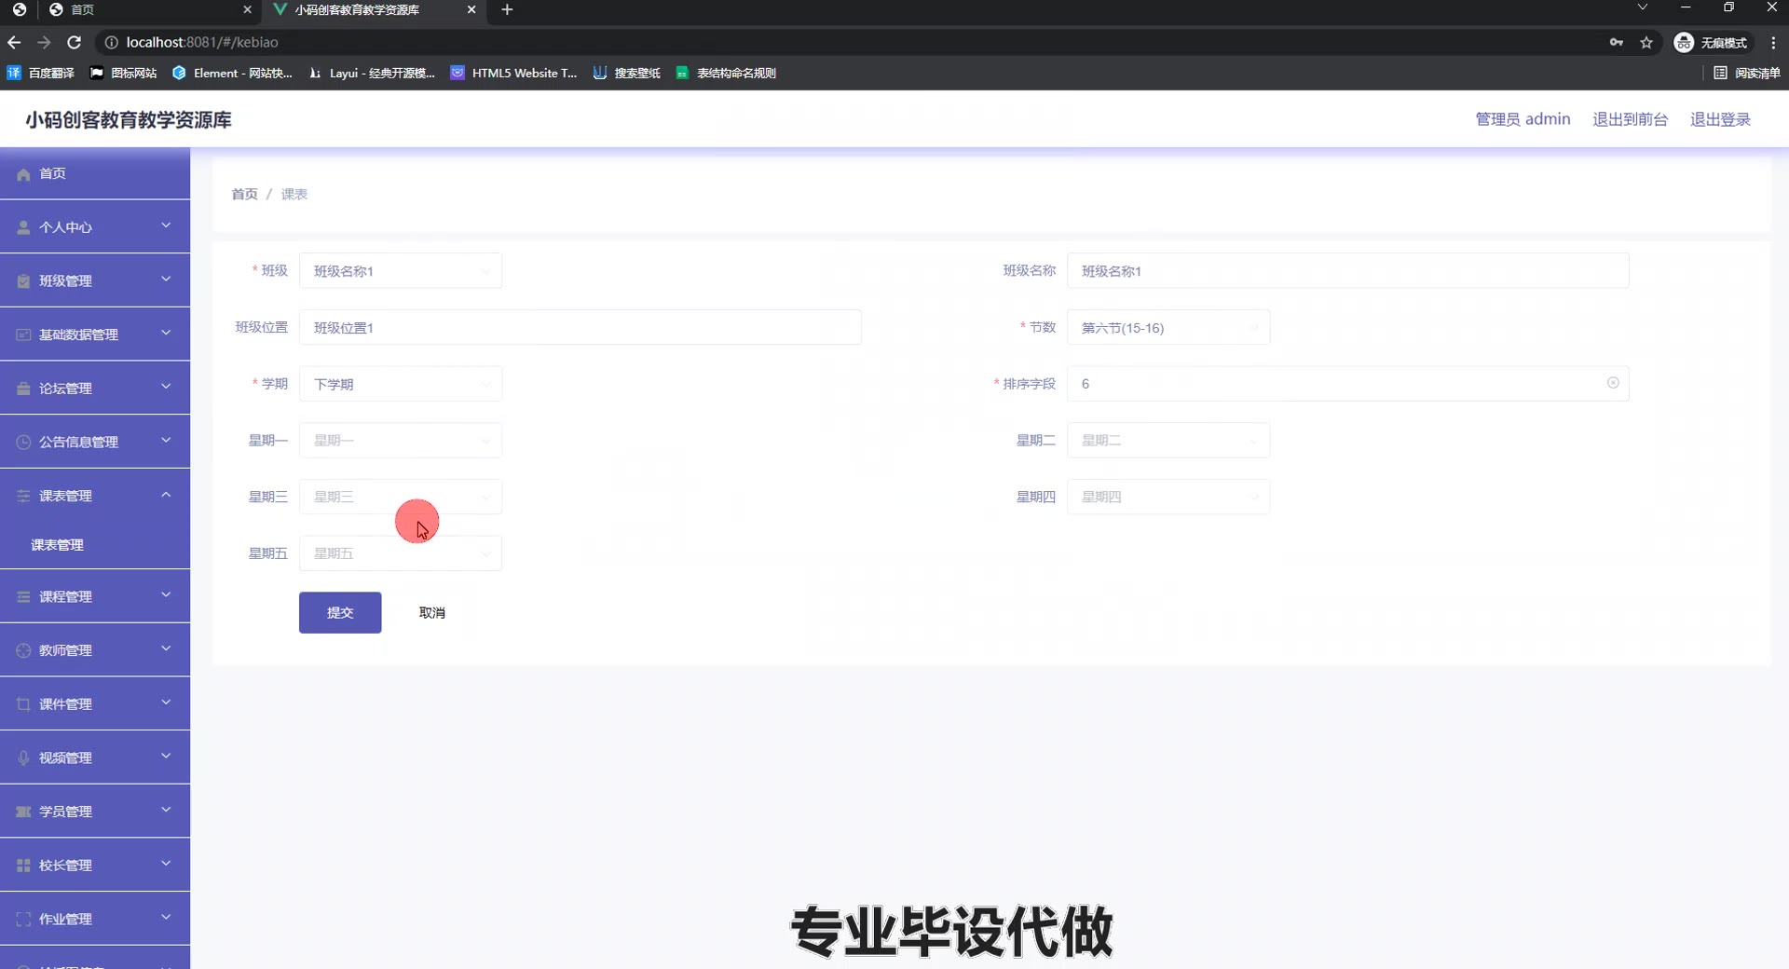Viewport: 1789px width, 969px height.
Task: Open the 星期三 course dropdown
Action: (401, 498)
